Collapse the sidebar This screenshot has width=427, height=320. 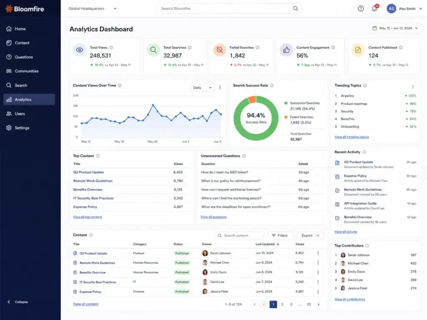(x=18, y=302)
